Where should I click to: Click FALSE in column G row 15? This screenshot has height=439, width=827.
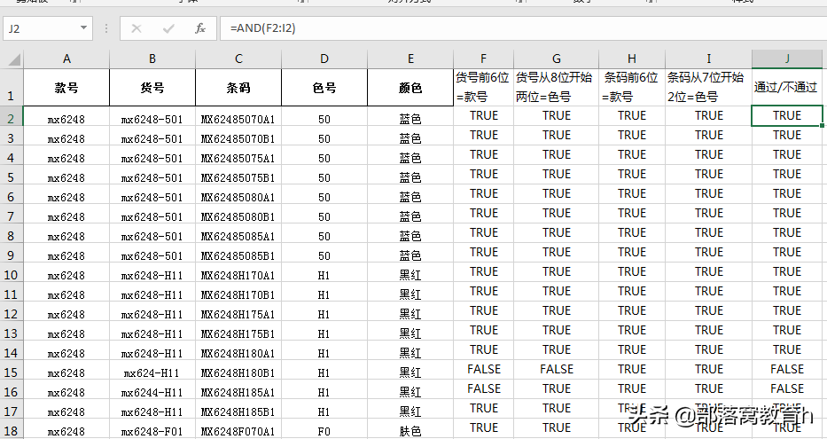[557, 369]
